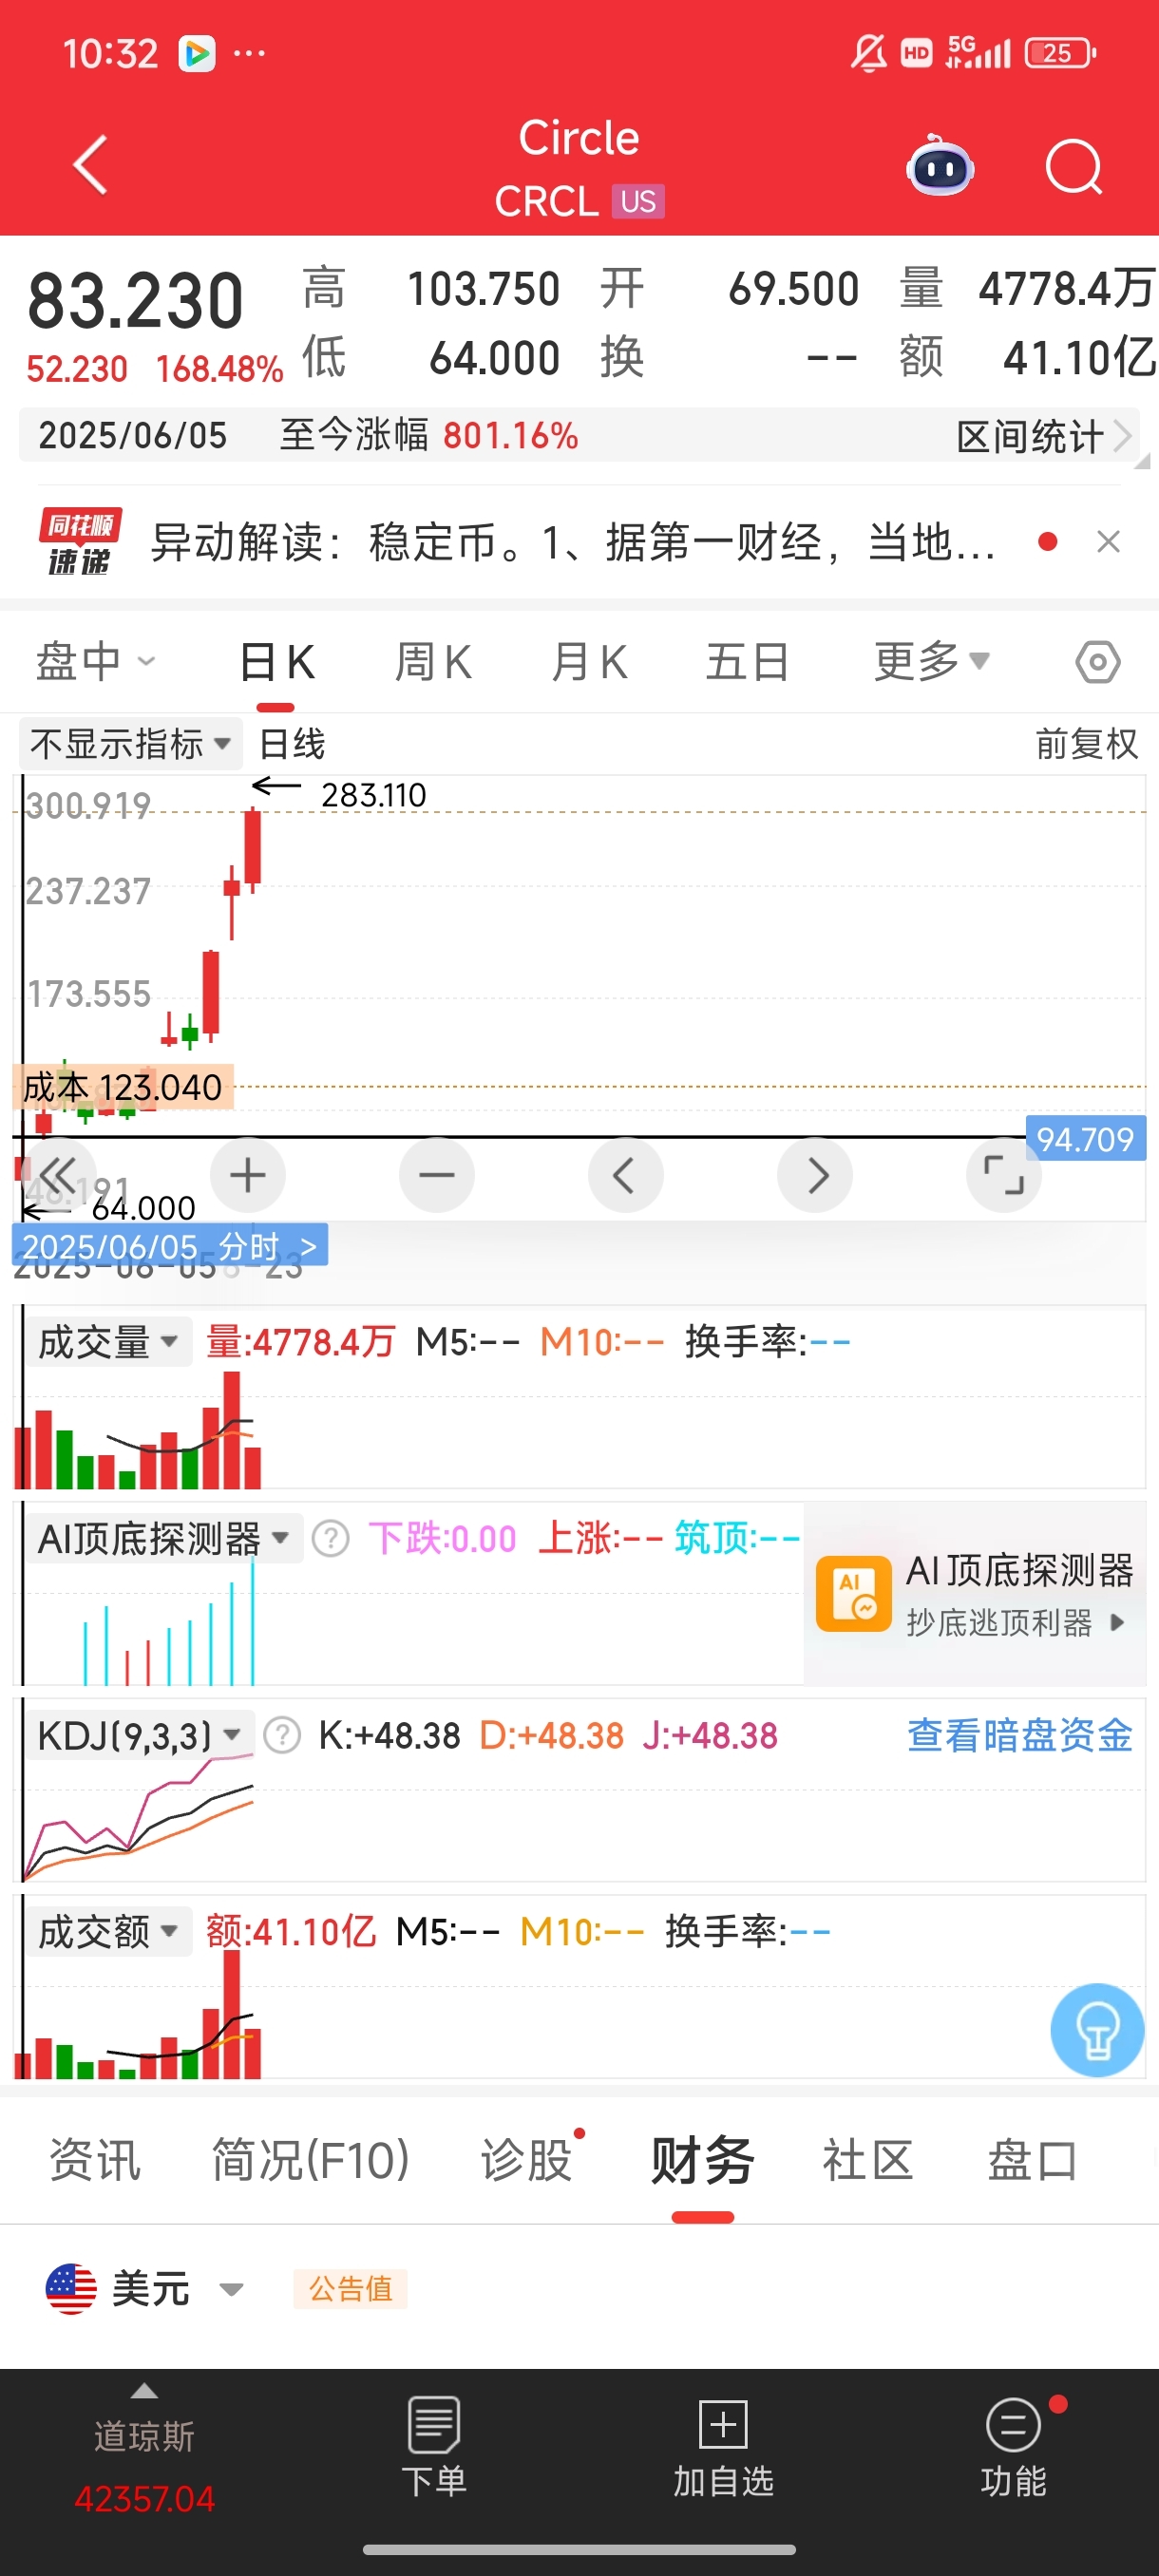Toggle 前复权 adjustment mode
The image size is (1159, 2576).
pyautogui.click(x=1087, y=744)
